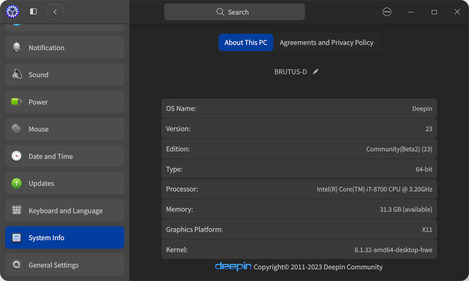
Task: Click the Kernel label
Action: click(x=177, y=250)
